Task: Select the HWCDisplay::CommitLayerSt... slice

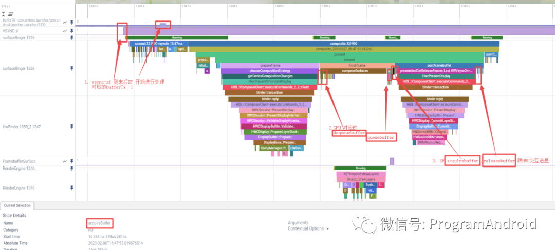Action: click(x=434, y=120)
